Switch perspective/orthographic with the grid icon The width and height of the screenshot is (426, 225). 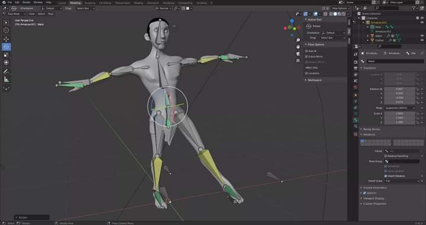click(x=298, y=60)
